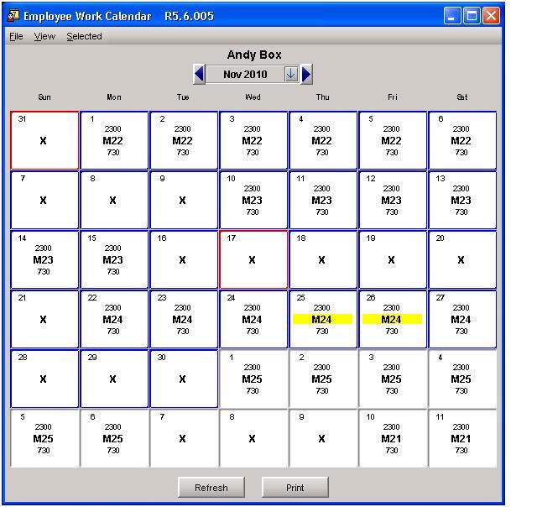Open the Selected menu
This screenshot has width=537, height=507.
(84, 36)
